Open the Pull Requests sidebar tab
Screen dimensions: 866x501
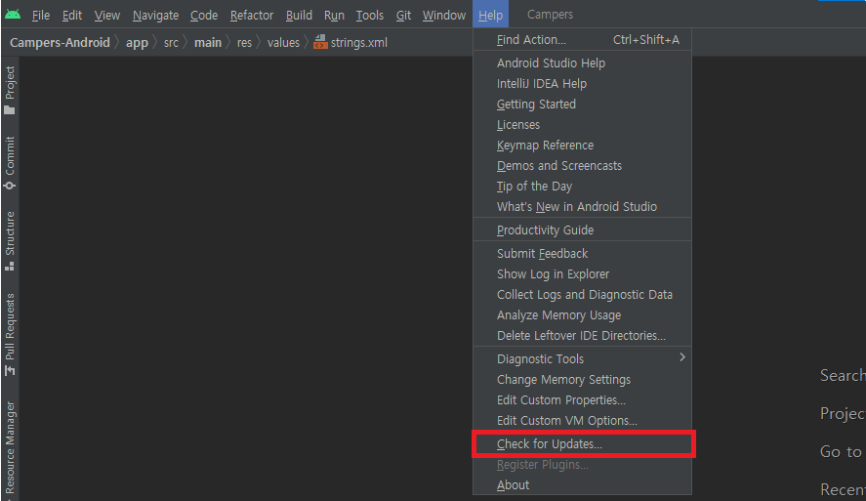(x=10, y=335)
